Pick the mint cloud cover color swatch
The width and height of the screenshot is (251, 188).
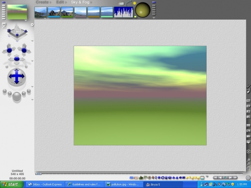107,17
